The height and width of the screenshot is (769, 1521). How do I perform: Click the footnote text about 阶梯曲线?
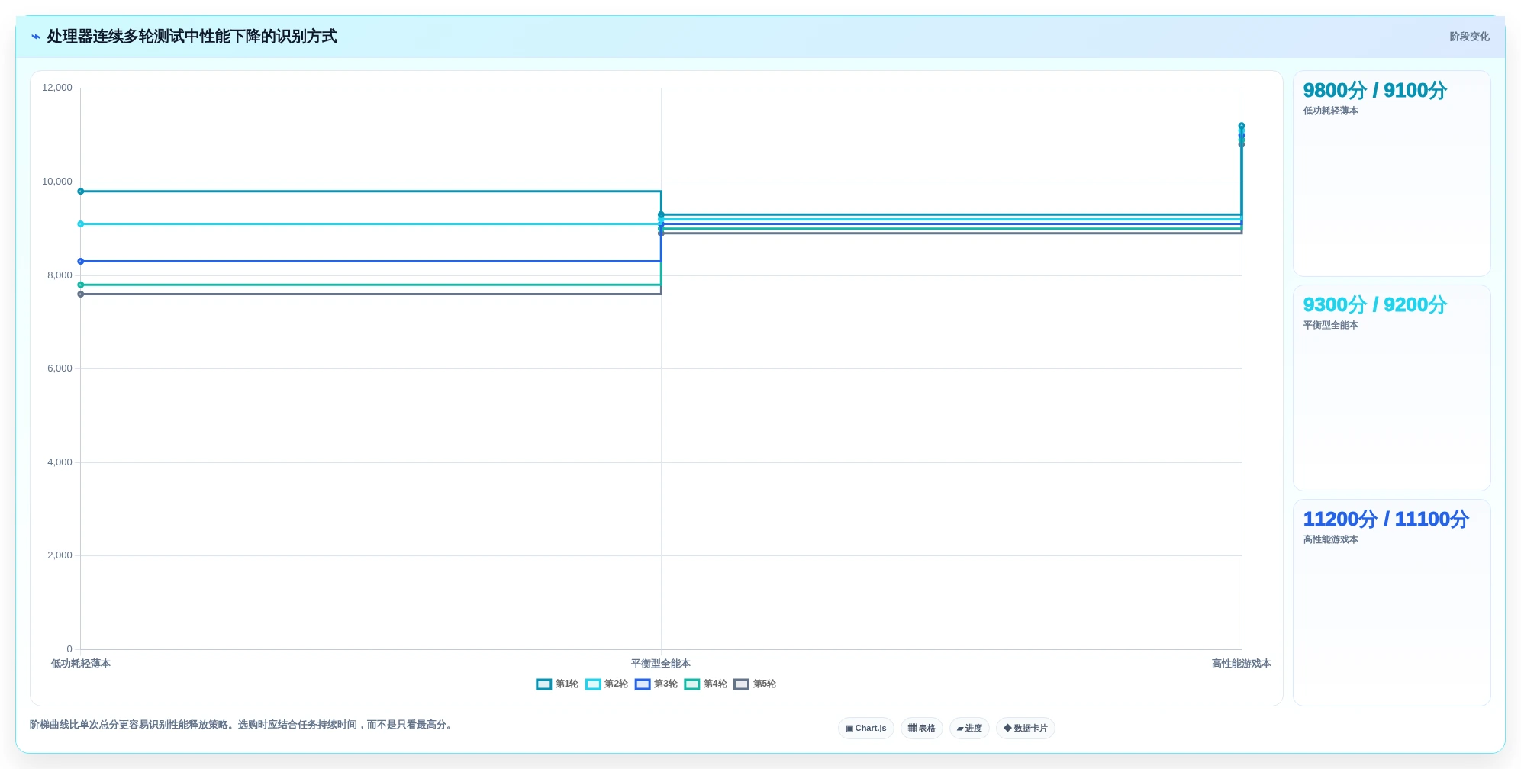(243, 725)
